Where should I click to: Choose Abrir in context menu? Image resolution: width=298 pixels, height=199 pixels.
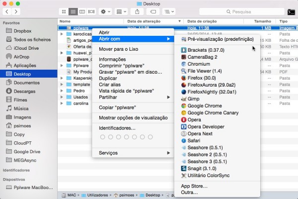coord(133,32)
